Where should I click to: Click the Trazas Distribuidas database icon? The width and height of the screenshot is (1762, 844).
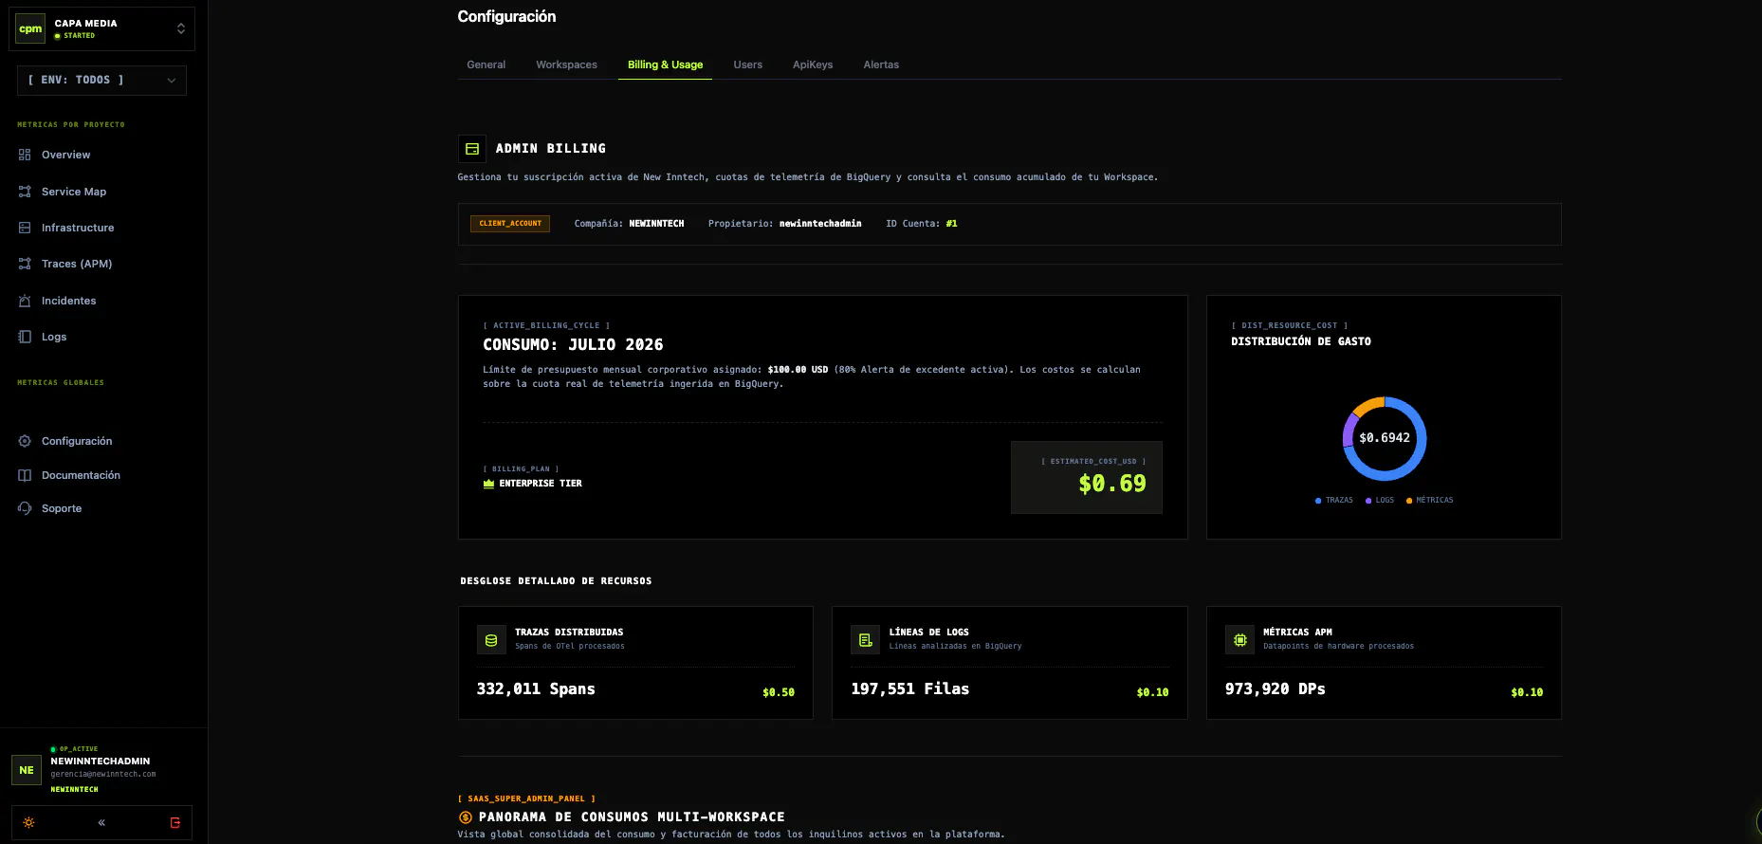(491, 640)
